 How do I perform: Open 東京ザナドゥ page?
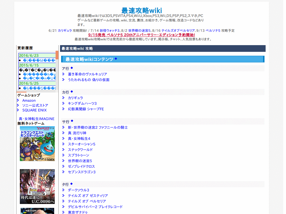click(78, 212)
